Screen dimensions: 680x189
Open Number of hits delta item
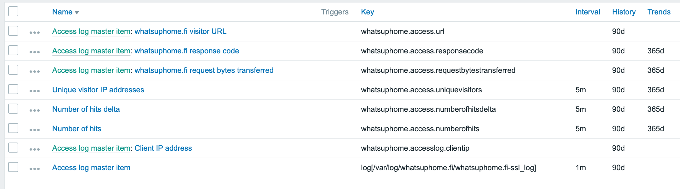point(86,109)
